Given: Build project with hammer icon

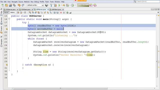Looking at the screenshot, I should click(x=51, y=5).
